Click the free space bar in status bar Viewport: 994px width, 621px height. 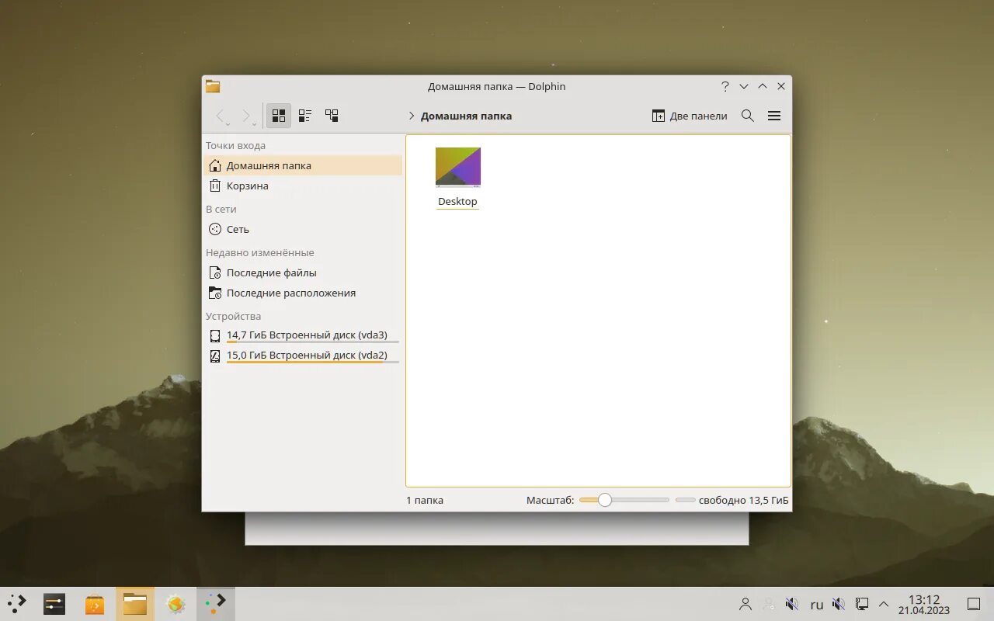(685, 500)
